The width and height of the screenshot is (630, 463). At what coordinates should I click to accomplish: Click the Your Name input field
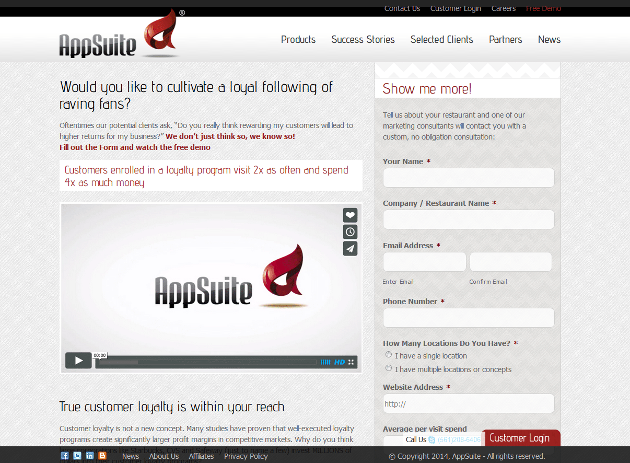coord(468,178)
